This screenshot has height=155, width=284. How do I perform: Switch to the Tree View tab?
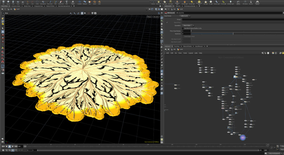[177, 46]
